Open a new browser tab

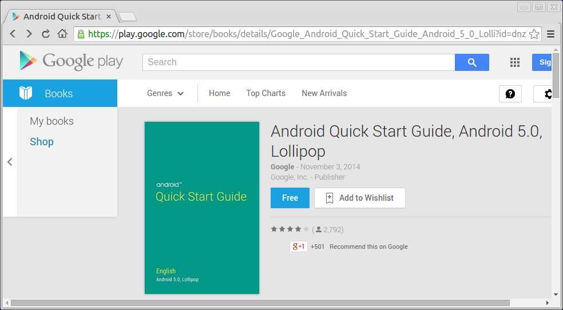pyautogui.click(x=128, y=17)
